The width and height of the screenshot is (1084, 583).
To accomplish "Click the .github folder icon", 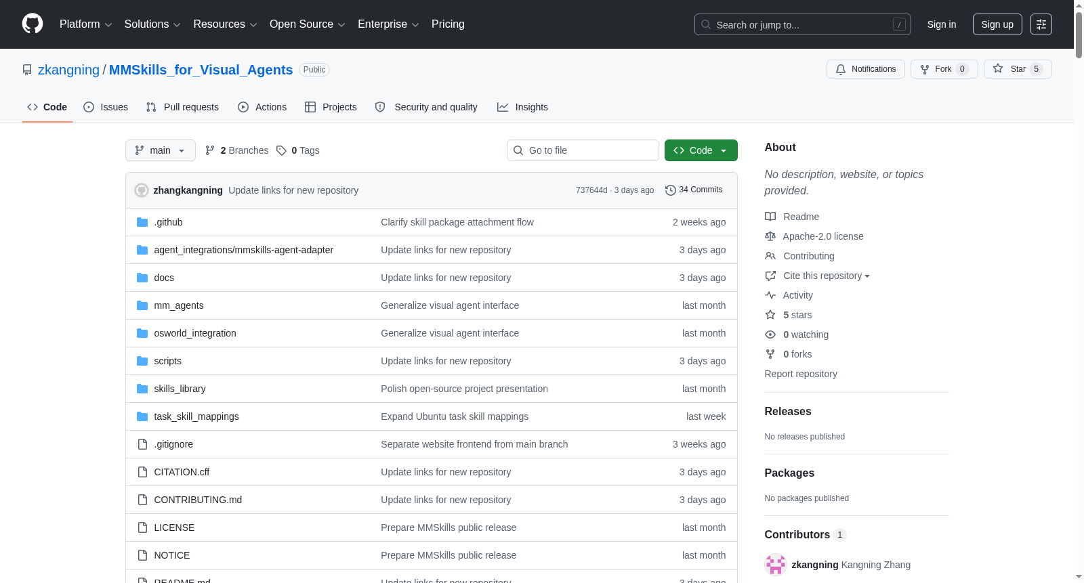I will [142, 222].
